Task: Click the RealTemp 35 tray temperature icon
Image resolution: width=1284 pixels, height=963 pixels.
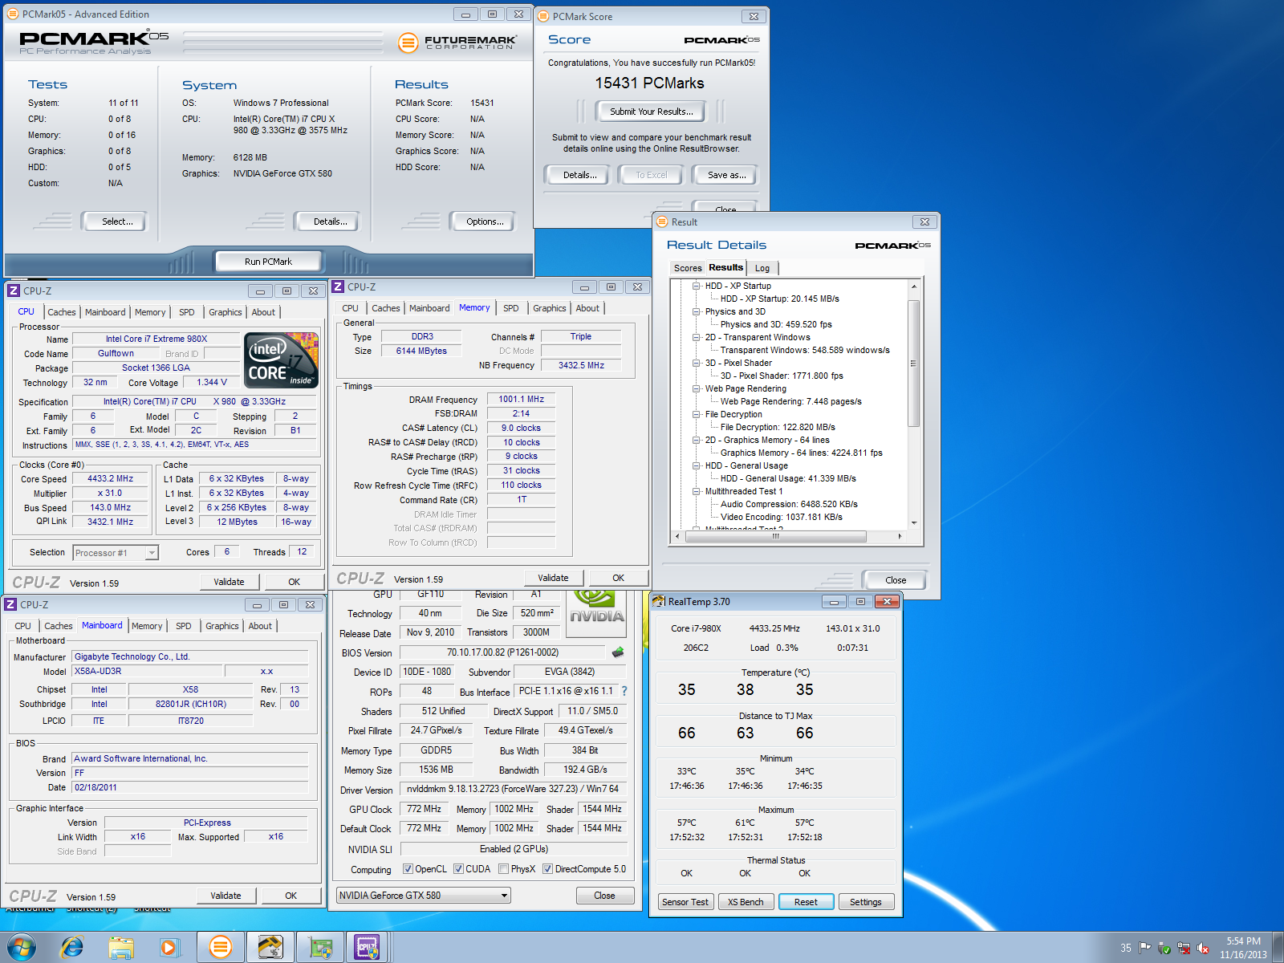Action: 1126,948
